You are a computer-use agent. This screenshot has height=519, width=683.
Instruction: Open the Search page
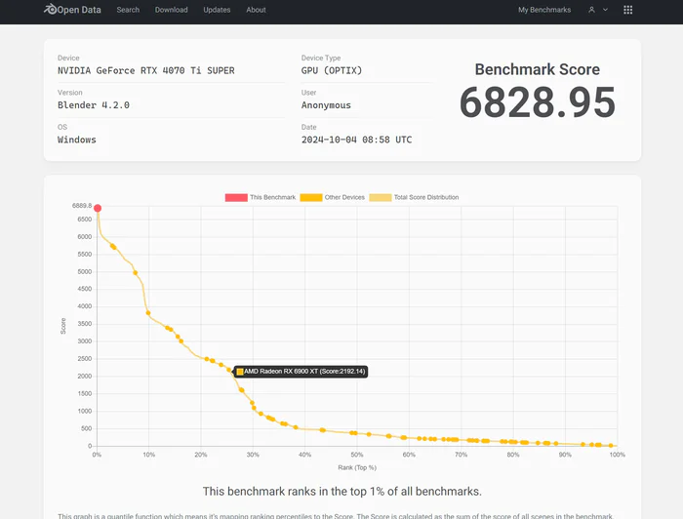[x=128, y=10]
